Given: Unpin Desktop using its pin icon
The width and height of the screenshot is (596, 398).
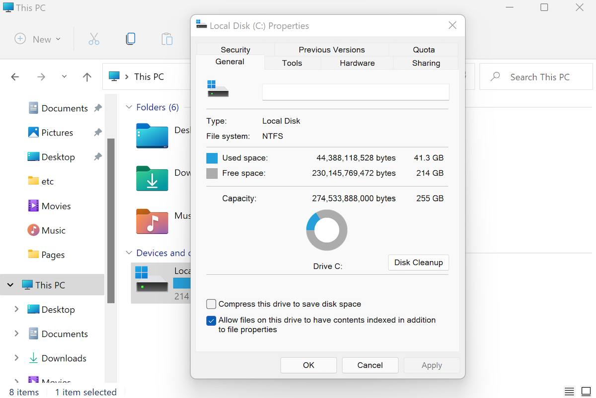Looking at the screenshot, I should (x=98, y=157).
